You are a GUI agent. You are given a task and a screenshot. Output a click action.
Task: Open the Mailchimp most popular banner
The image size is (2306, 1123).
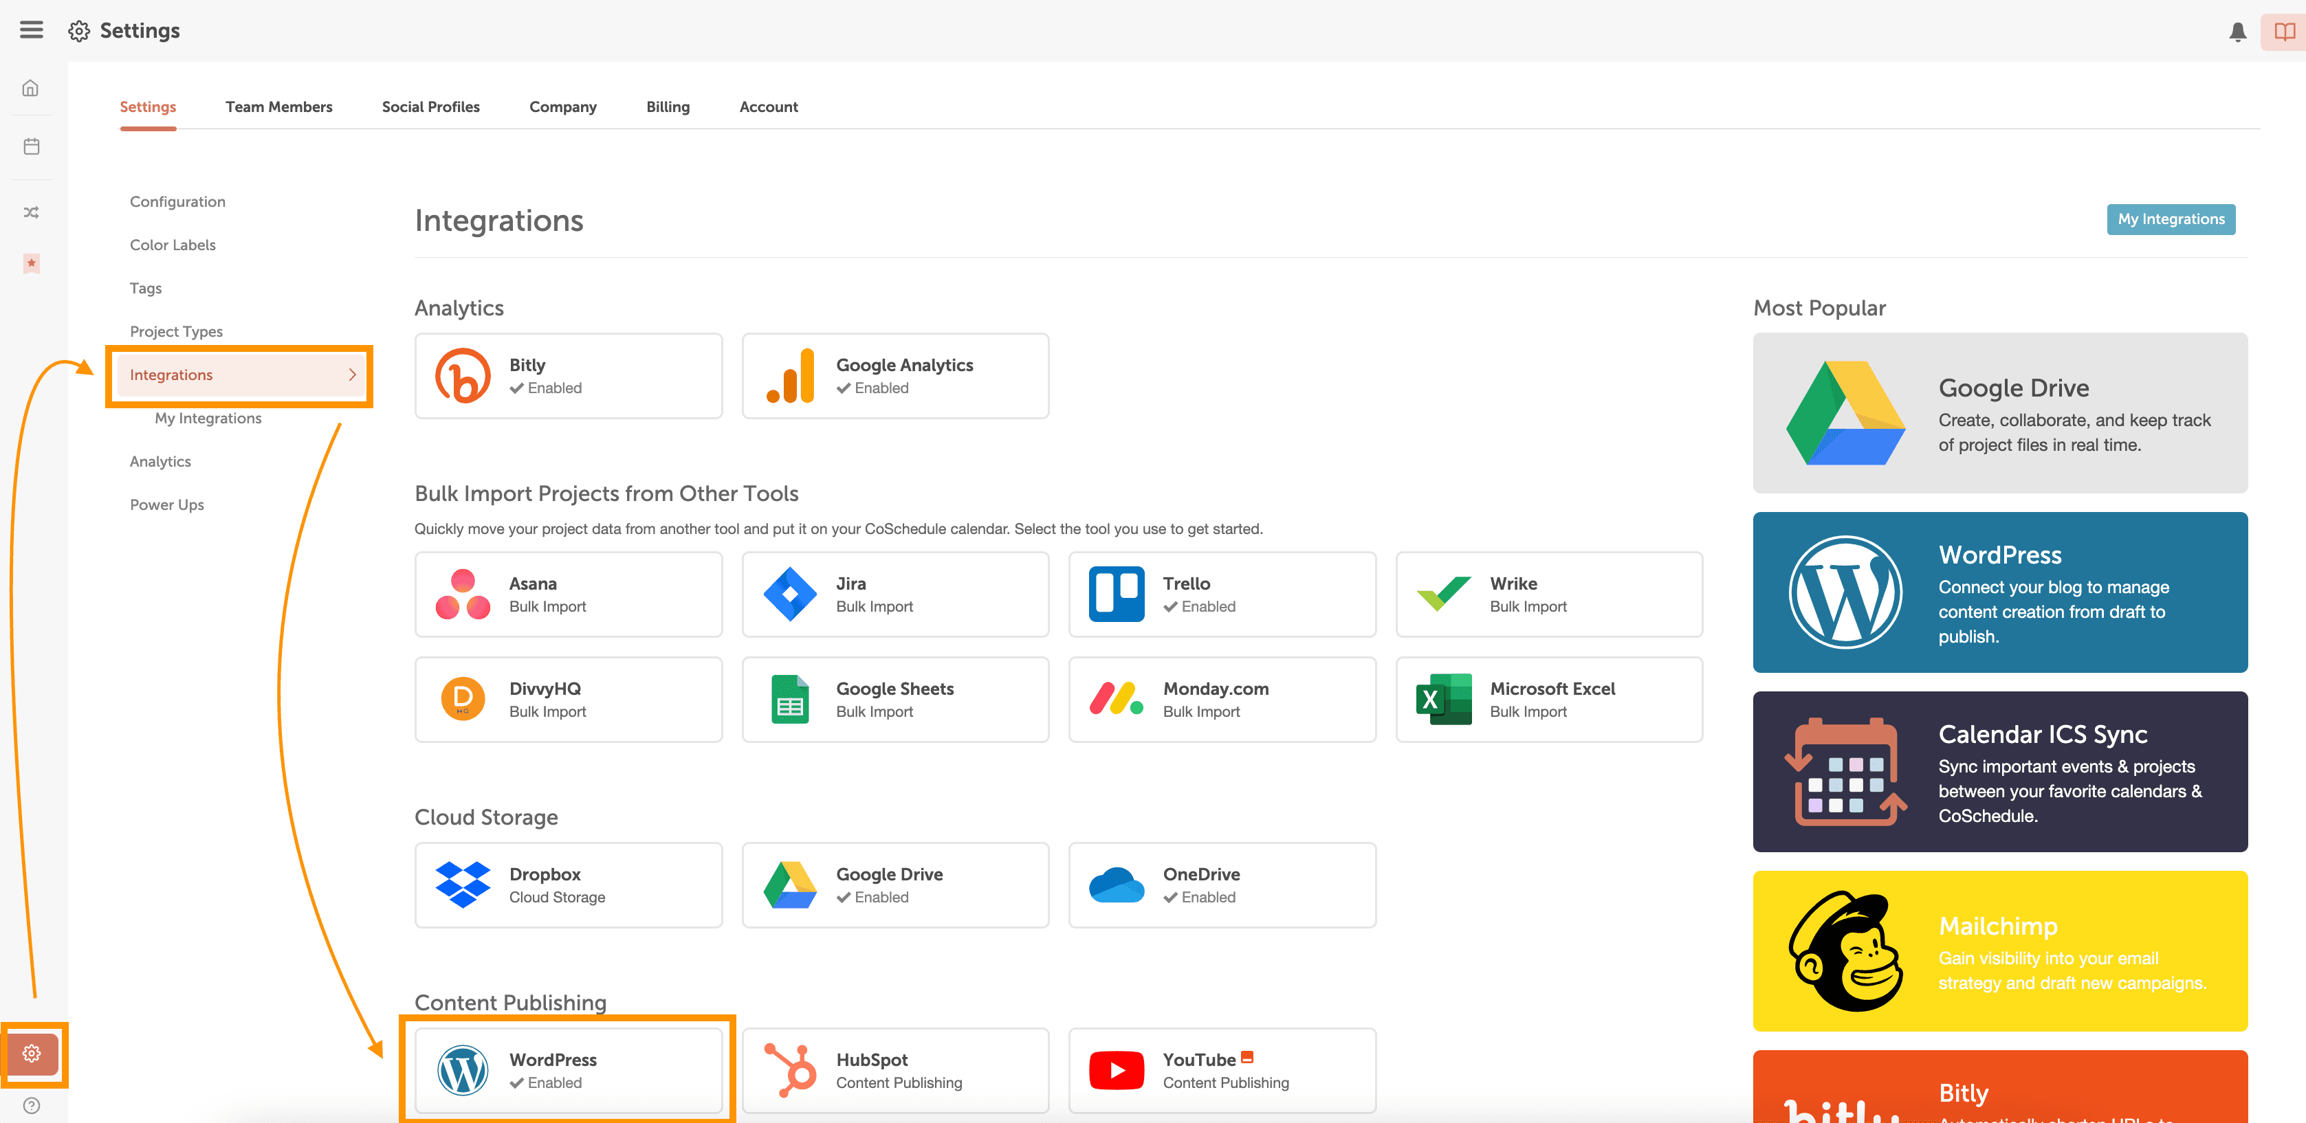pos(1999,950)
